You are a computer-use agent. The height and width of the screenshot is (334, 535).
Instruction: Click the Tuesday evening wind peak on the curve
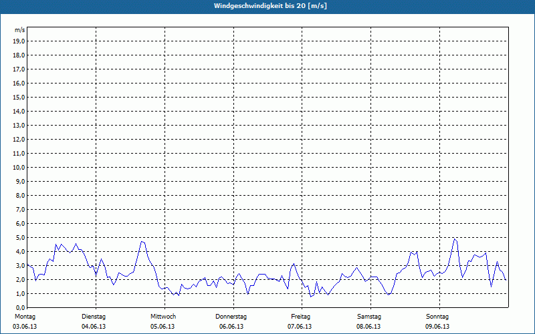(142, 242)
